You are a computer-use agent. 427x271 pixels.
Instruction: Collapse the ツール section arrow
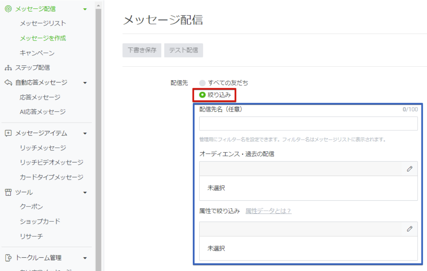[x=85, y=193]
